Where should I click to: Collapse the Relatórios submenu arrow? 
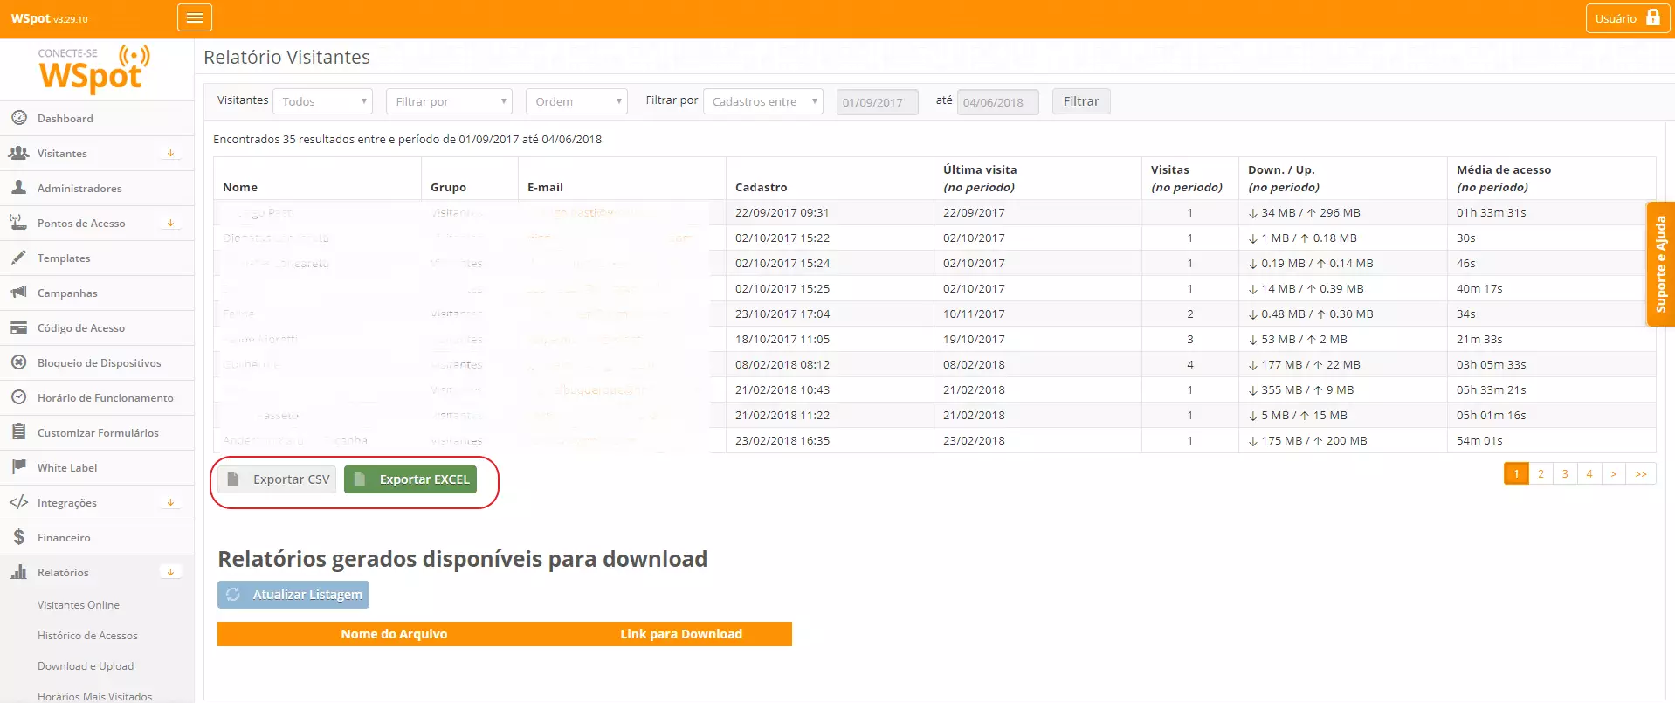[x=171, y=572]
